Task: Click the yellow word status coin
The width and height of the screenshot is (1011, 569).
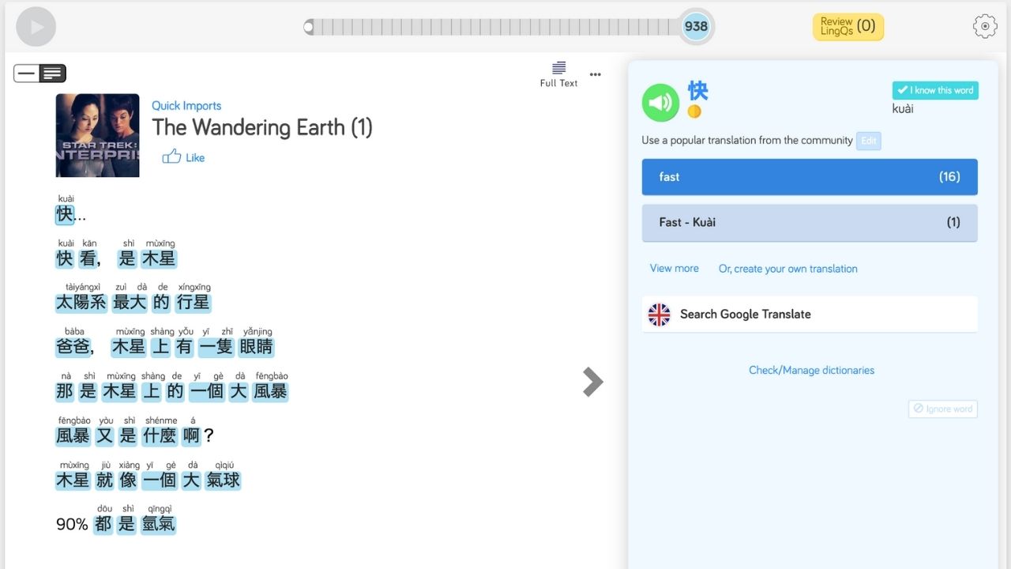Action: click(694, 111)
